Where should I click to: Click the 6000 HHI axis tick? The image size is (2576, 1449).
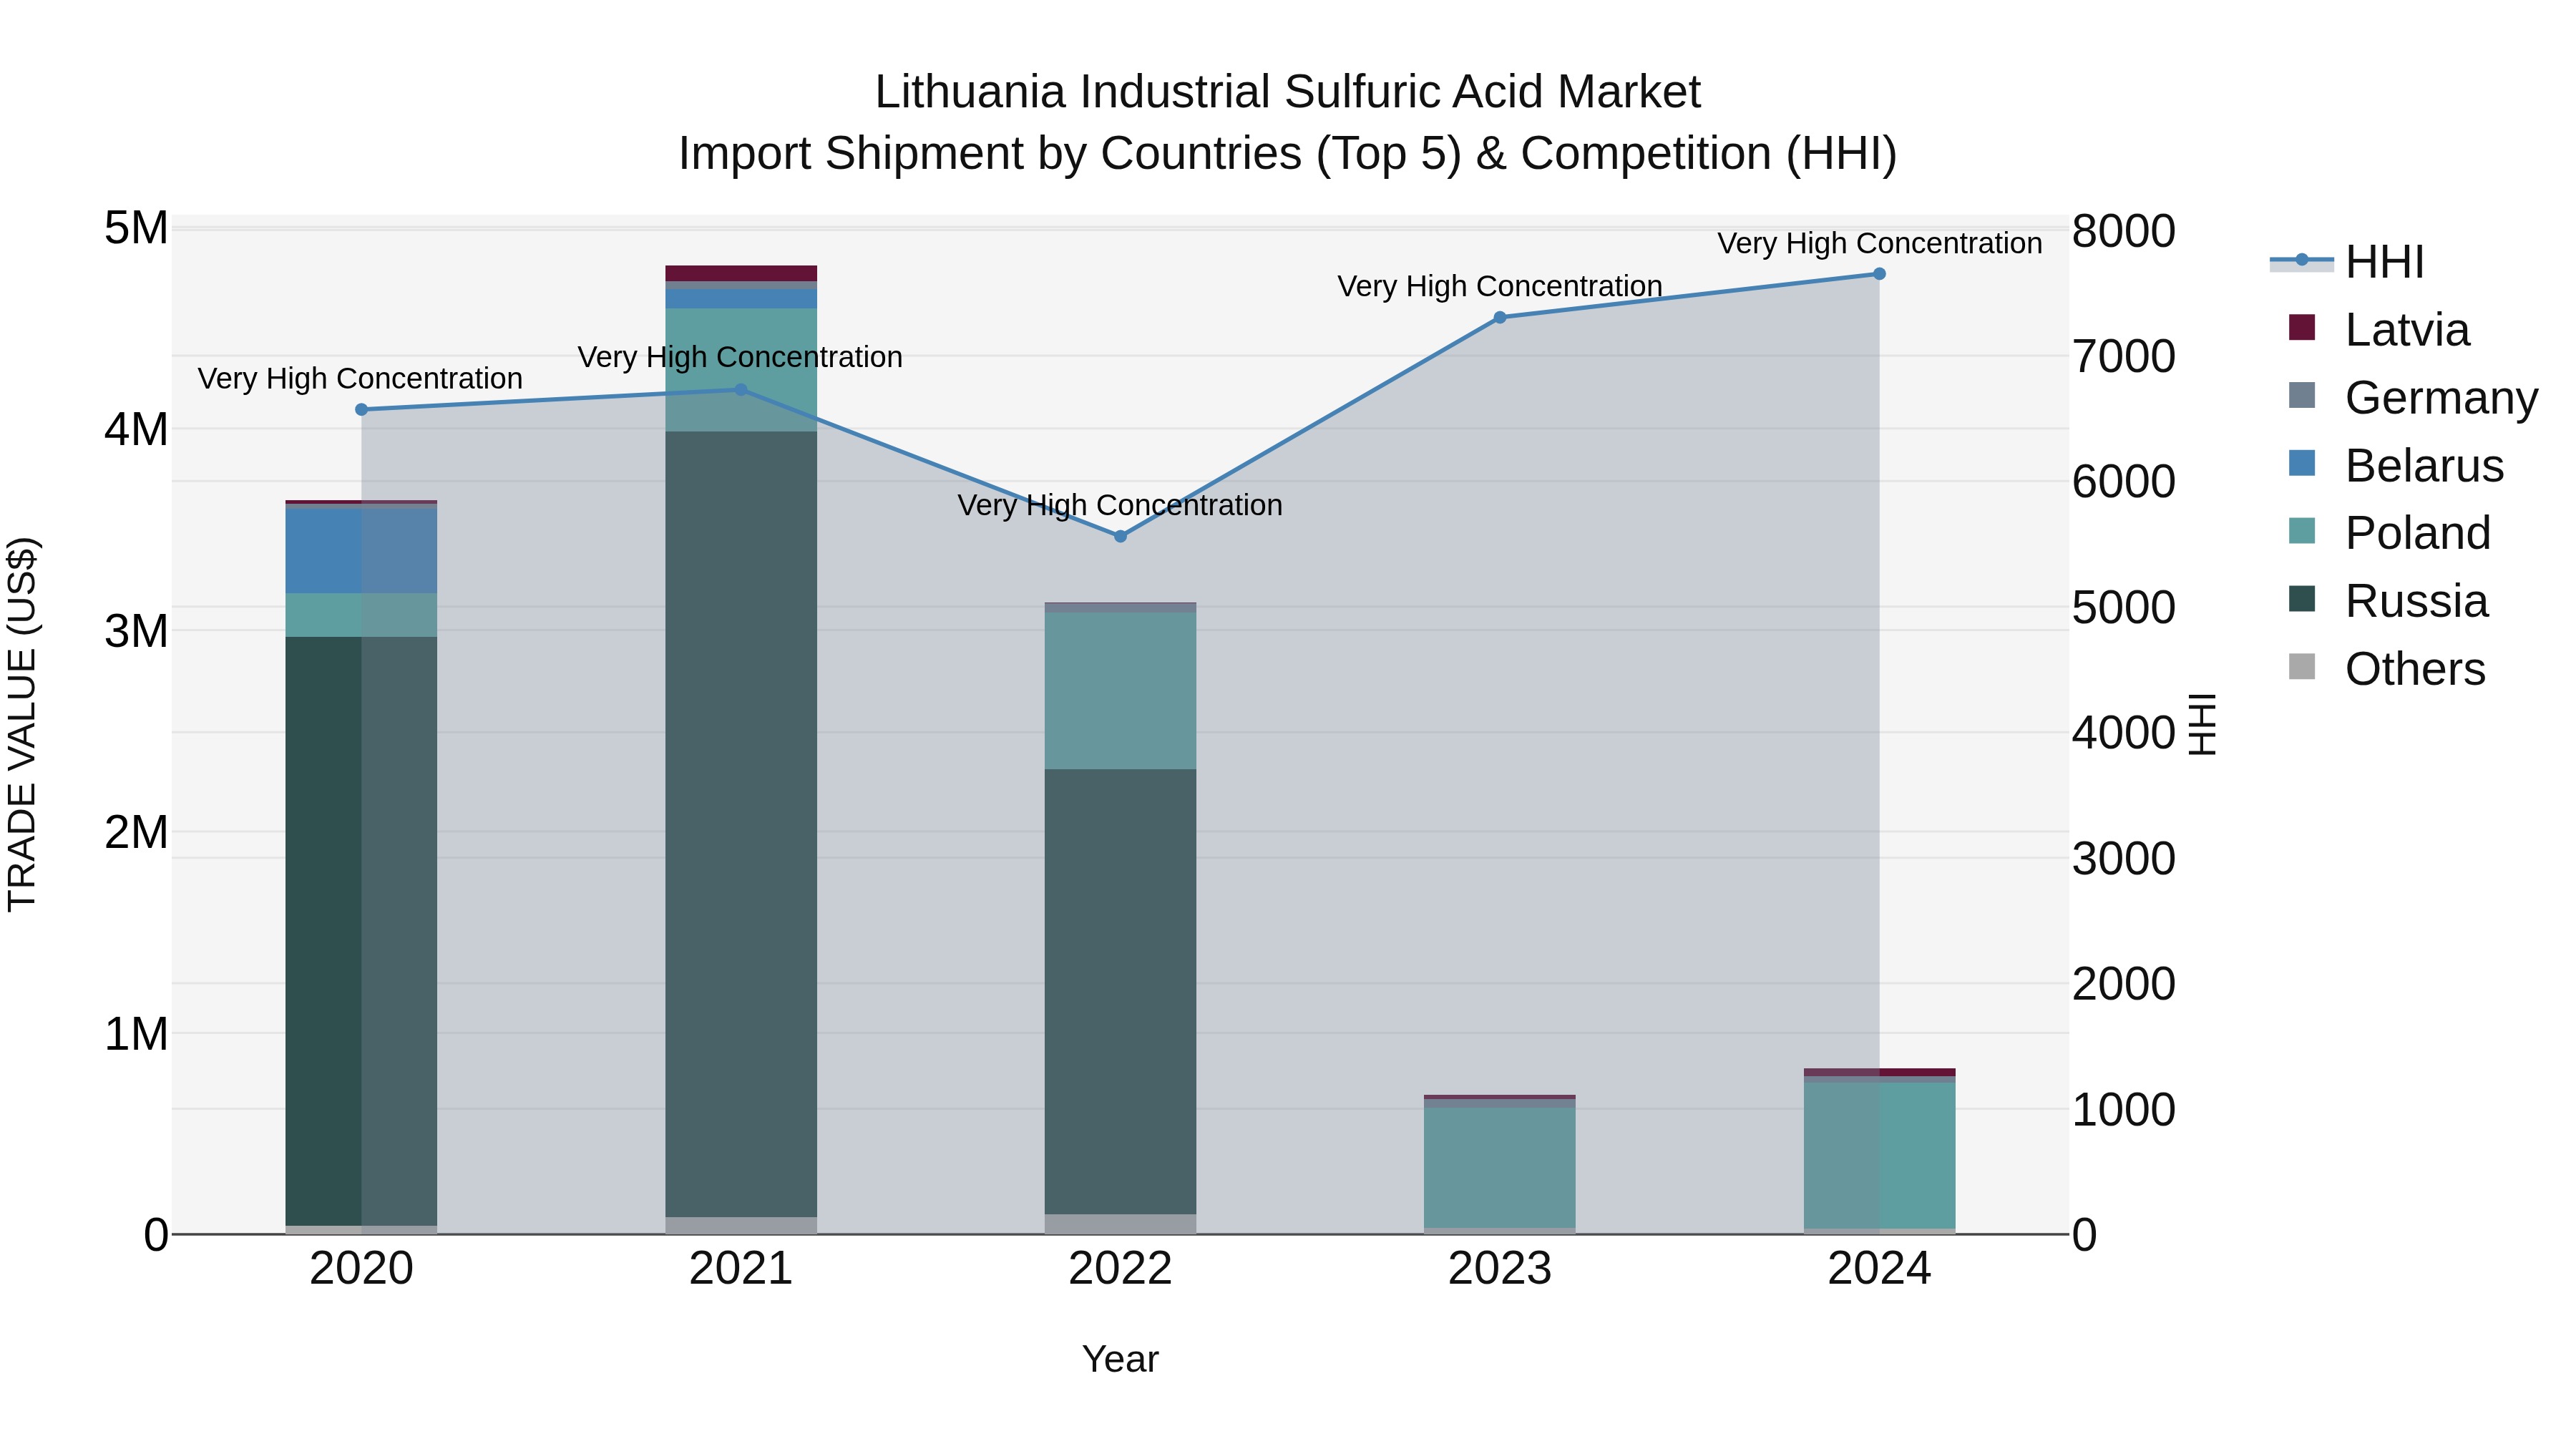point(2124,482)
